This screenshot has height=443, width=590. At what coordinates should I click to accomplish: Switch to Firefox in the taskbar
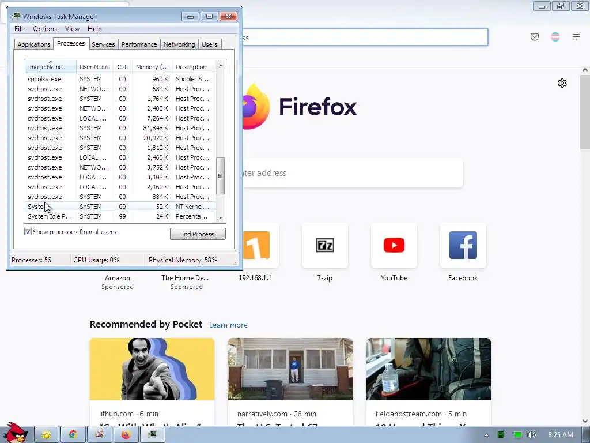click(126, 435)
